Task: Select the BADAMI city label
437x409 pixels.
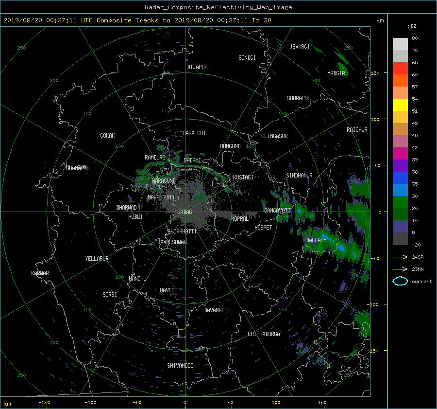Action: pyautogui.click(x=192, y=160)
